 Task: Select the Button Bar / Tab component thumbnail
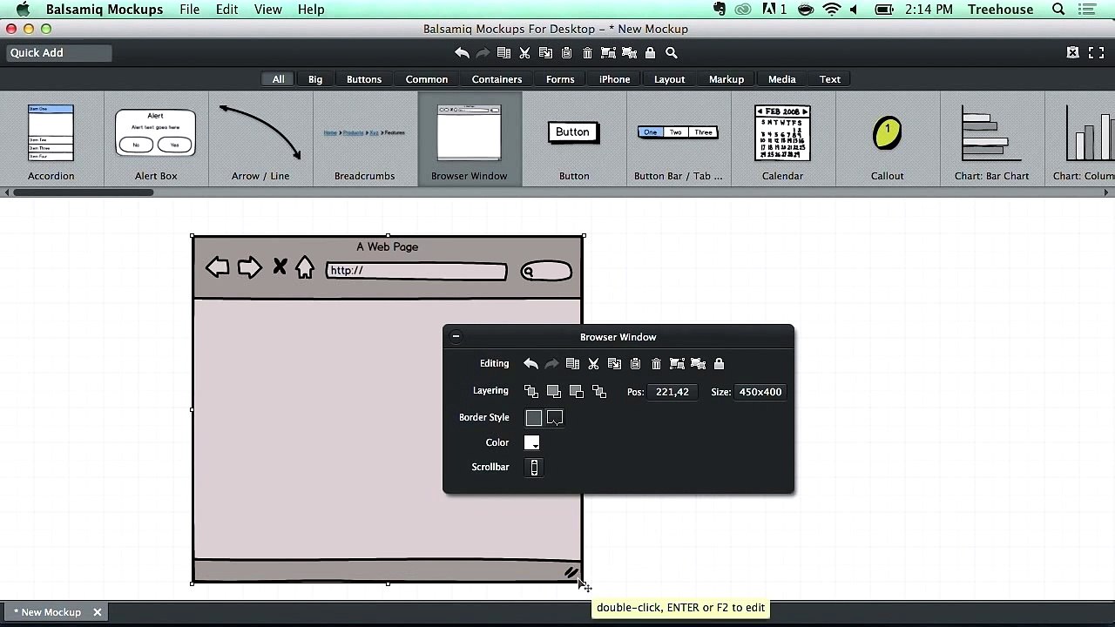[679, 139]
